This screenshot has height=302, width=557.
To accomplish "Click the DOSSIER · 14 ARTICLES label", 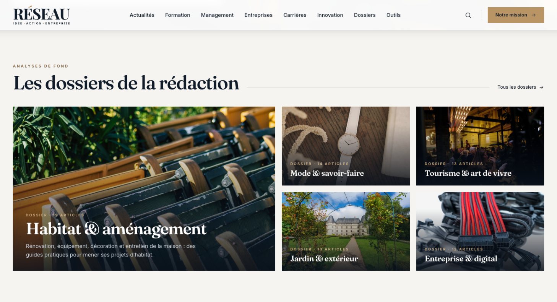I will [x=320, y=164].
